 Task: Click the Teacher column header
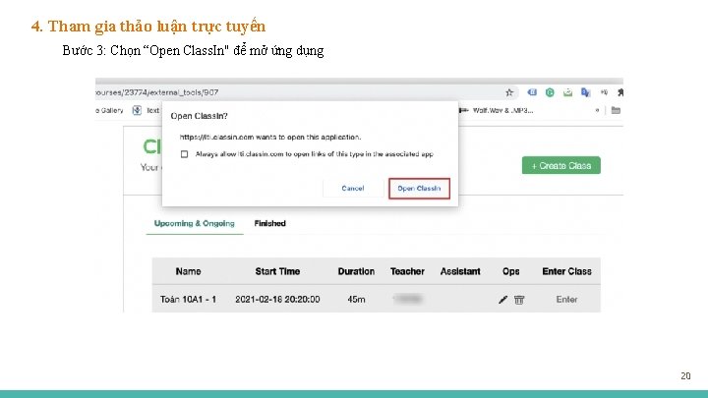click(x=407, y=271)
